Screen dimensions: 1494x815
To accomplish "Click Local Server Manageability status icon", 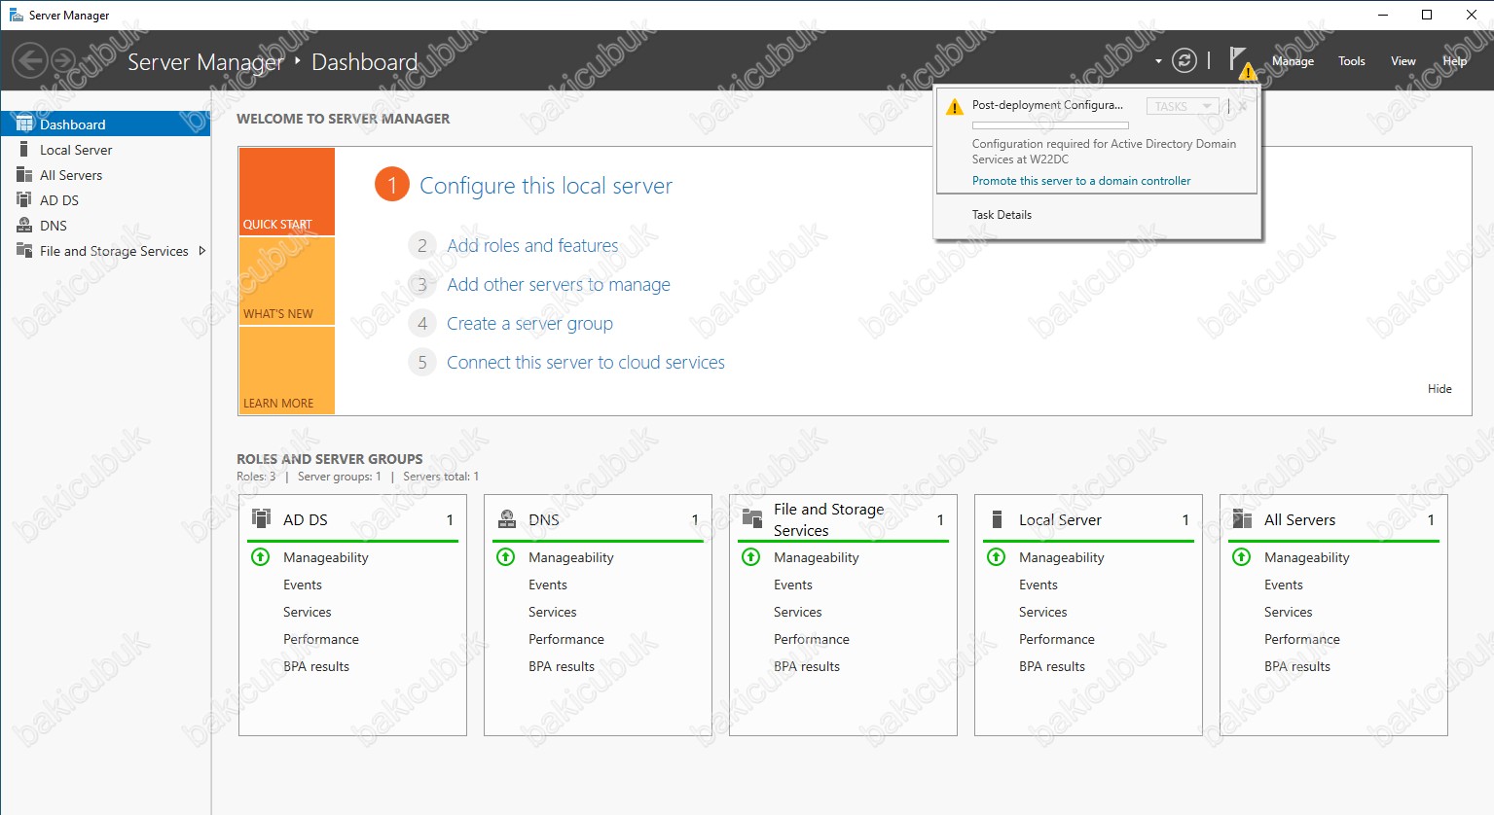I will point(997,557).
